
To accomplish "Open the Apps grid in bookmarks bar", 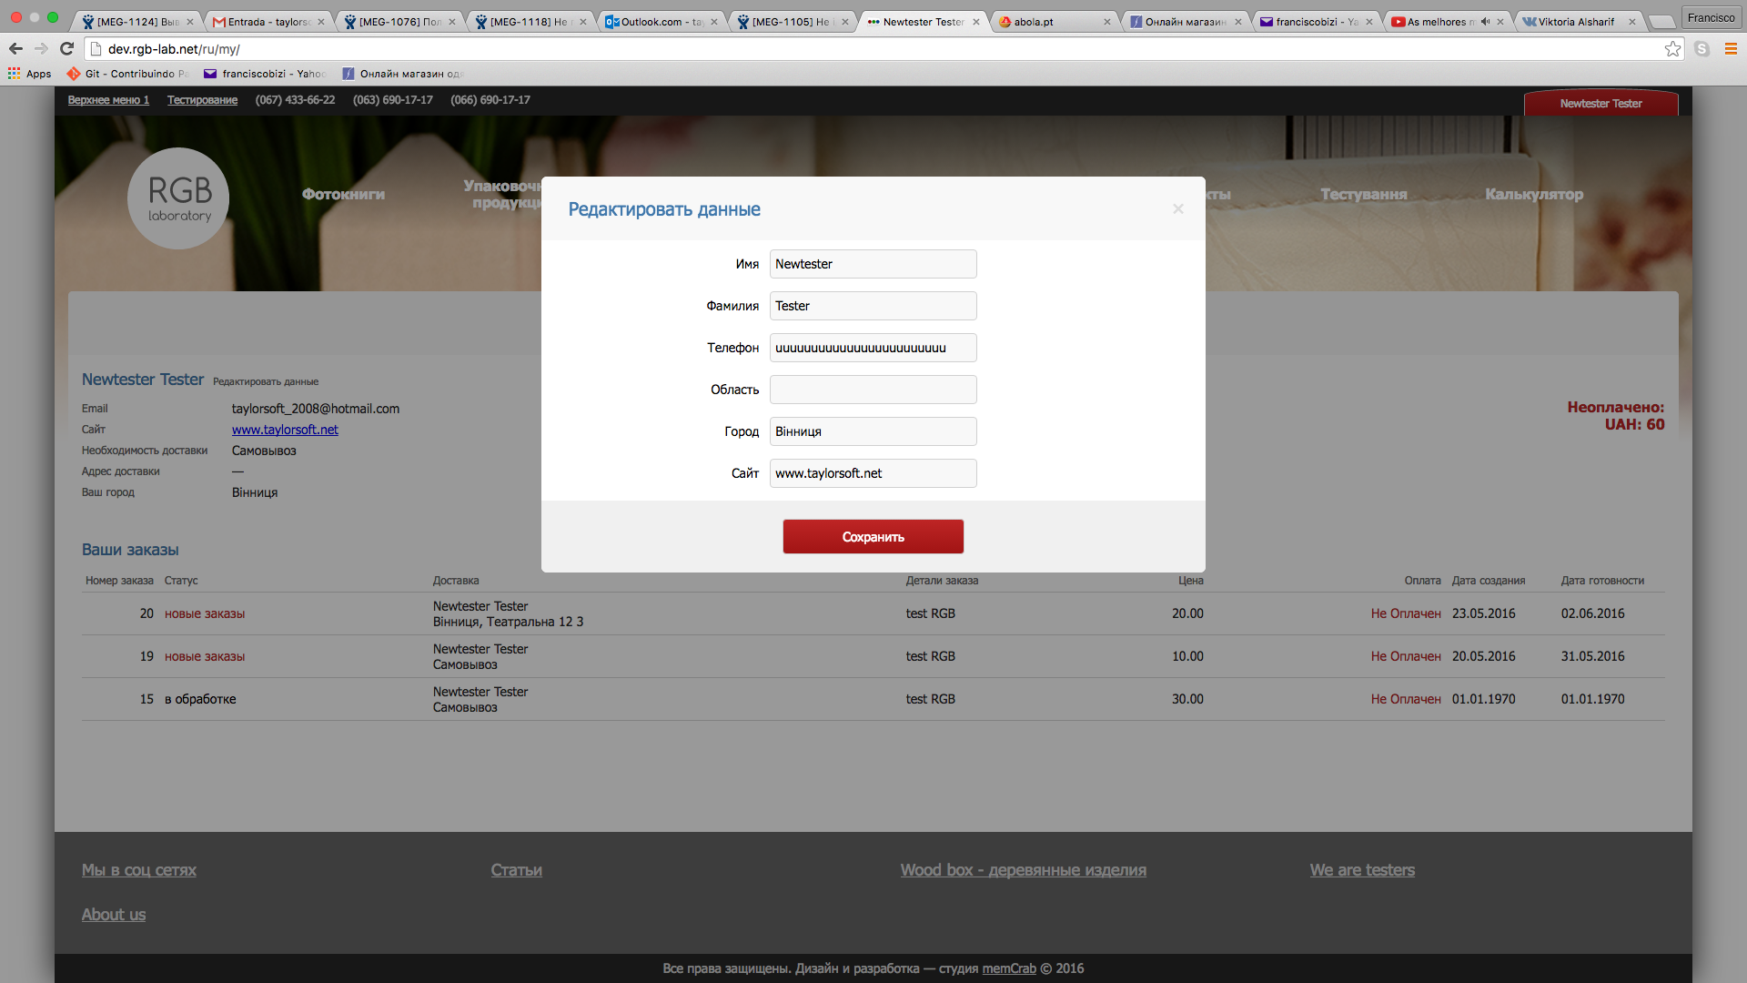I will point(29,74).
